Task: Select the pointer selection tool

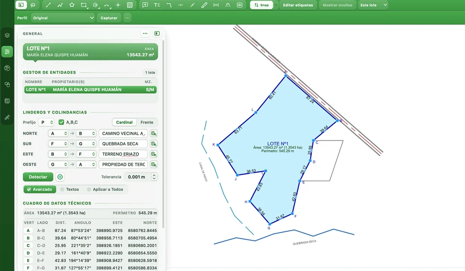Action: pos(21,5)
